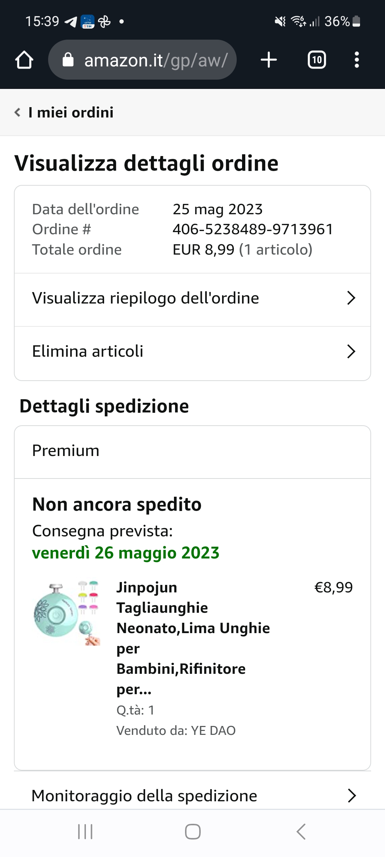Tap the amazon.it address bar
Viewport: 385px width, 857px height.
coord(155,60)
